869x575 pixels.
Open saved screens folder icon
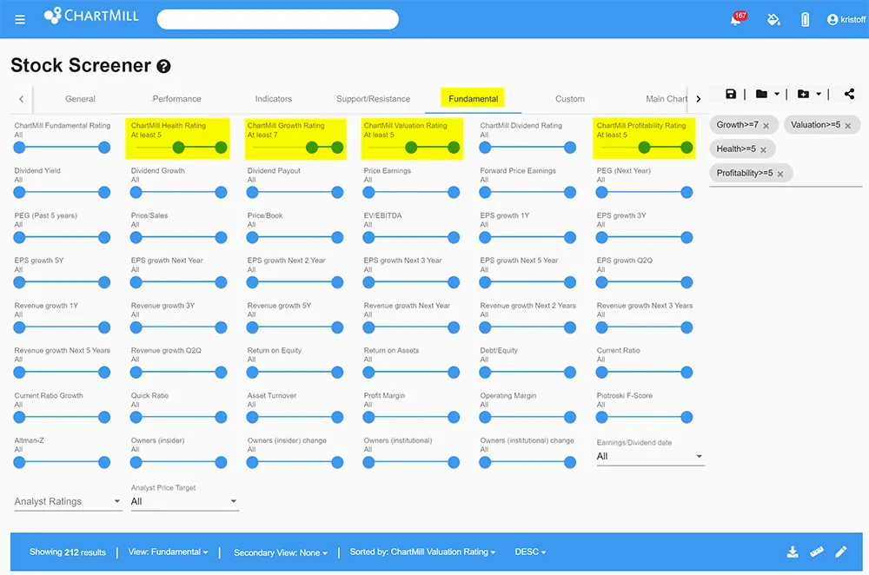pyautogui.click(x=761, y=94)
